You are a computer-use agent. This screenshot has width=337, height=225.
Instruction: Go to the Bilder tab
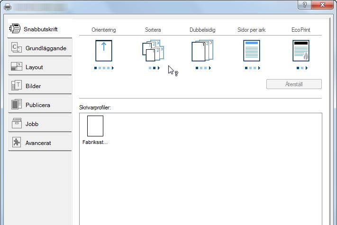point(40,86)
